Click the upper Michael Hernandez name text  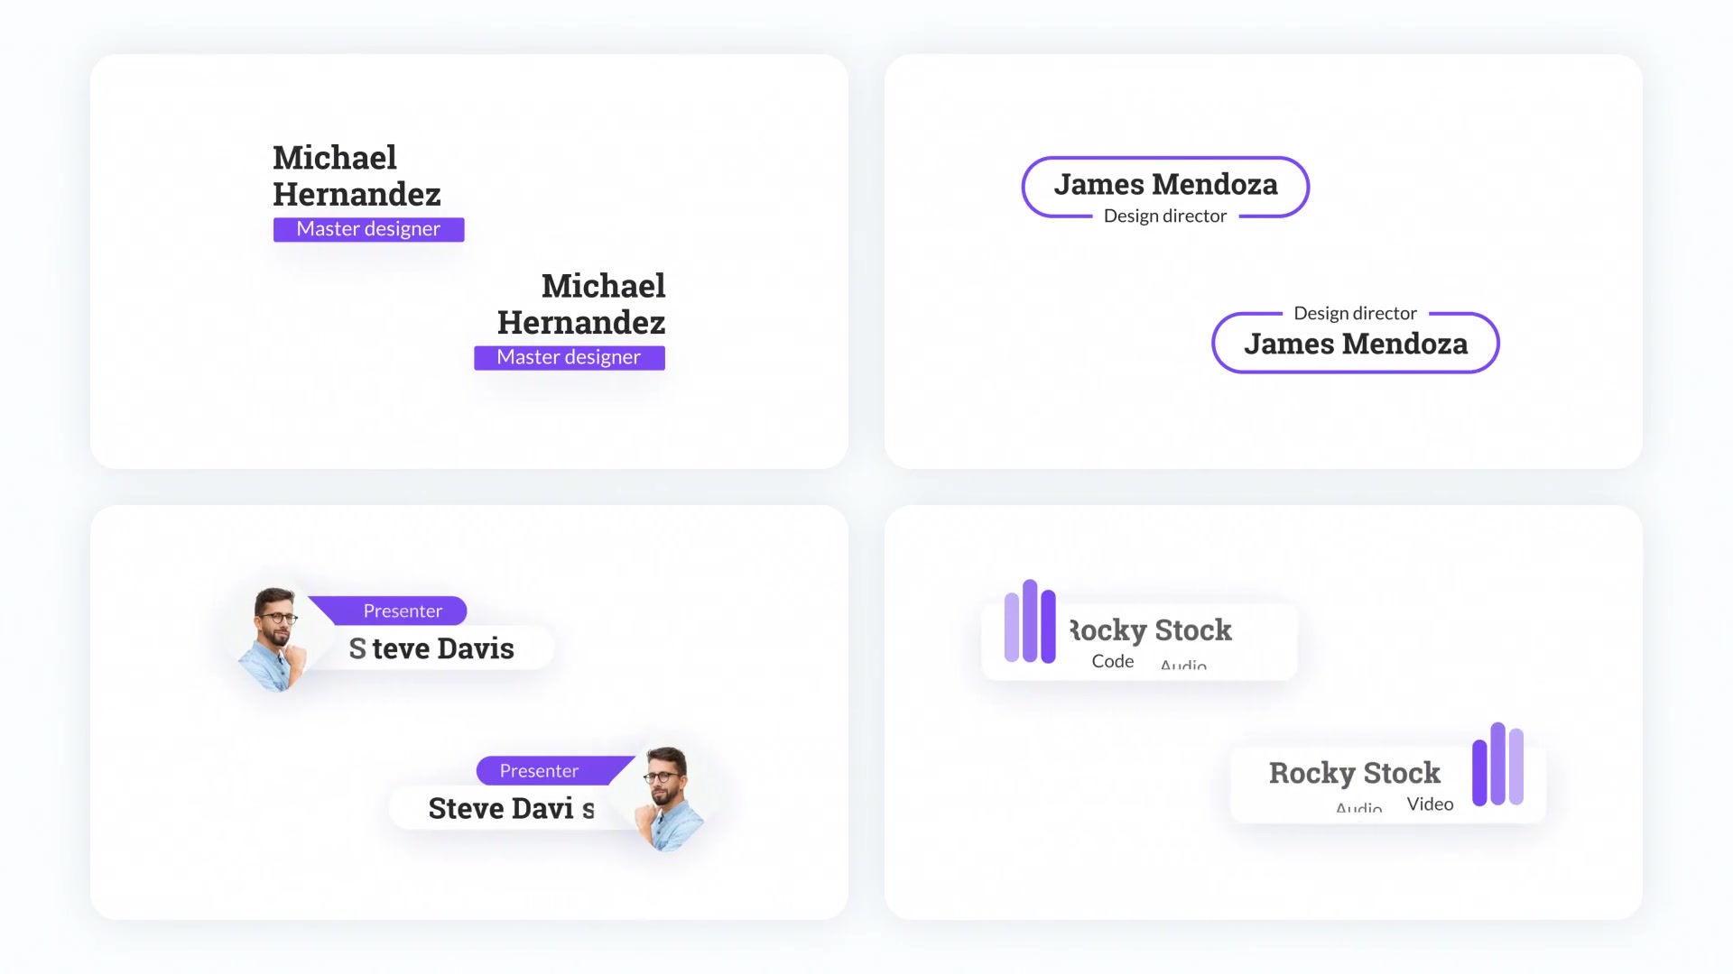click(357, 176)
